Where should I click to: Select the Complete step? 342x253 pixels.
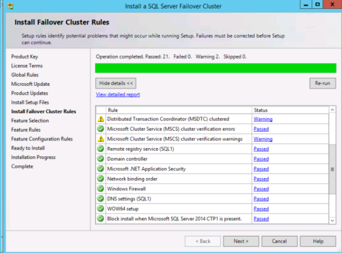(x=22, y=167)
